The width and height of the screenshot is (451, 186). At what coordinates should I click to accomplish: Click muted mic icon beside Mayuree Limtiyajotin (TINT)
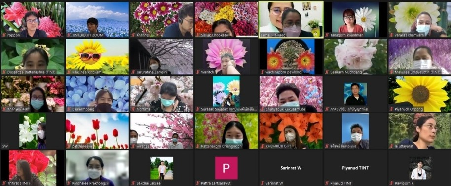point(391,72)
